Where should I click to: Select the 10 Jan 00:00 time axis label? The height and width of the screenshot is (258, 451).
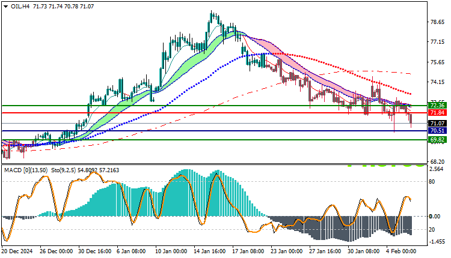click(x=171, y=251)
